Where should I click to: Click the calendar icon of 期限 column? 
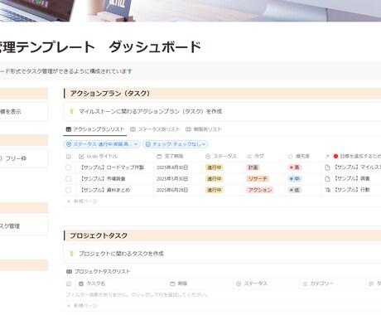click(x=172, y=283)
